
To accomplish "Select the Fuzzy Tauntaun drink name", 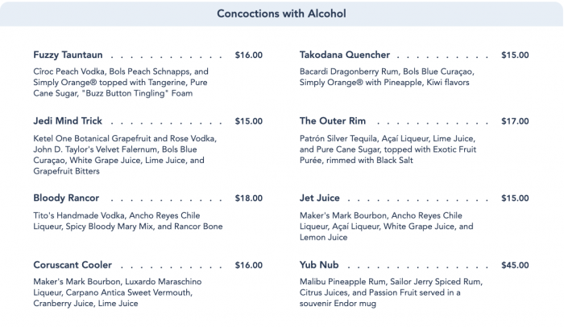I will pos(68,55).
